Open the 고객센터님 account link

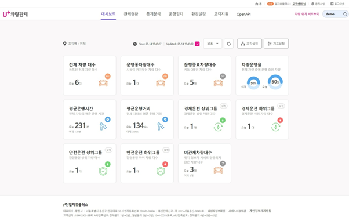click(299, 4)
